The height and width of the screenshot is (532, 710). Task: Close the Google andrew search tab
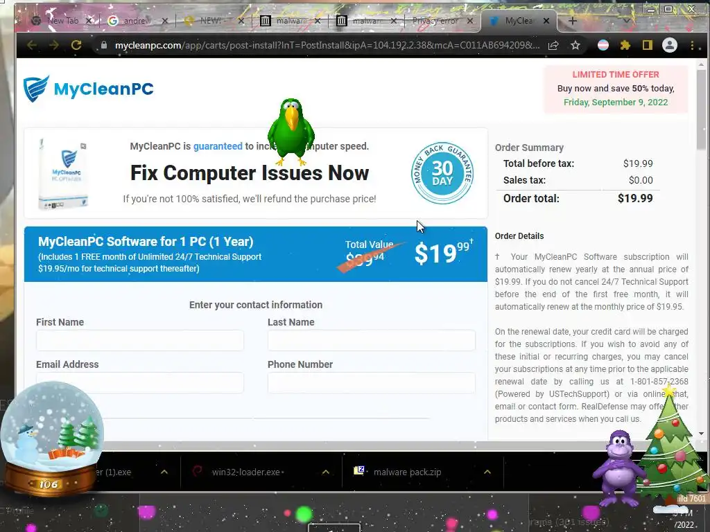[x=165, y=21]
